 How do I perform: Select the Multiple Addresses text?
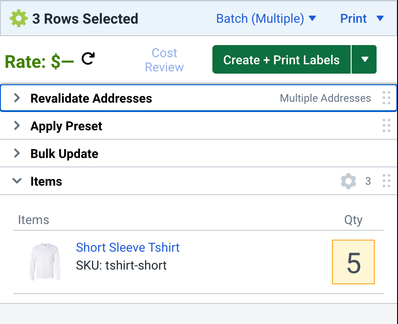click(x=325, y=98)
